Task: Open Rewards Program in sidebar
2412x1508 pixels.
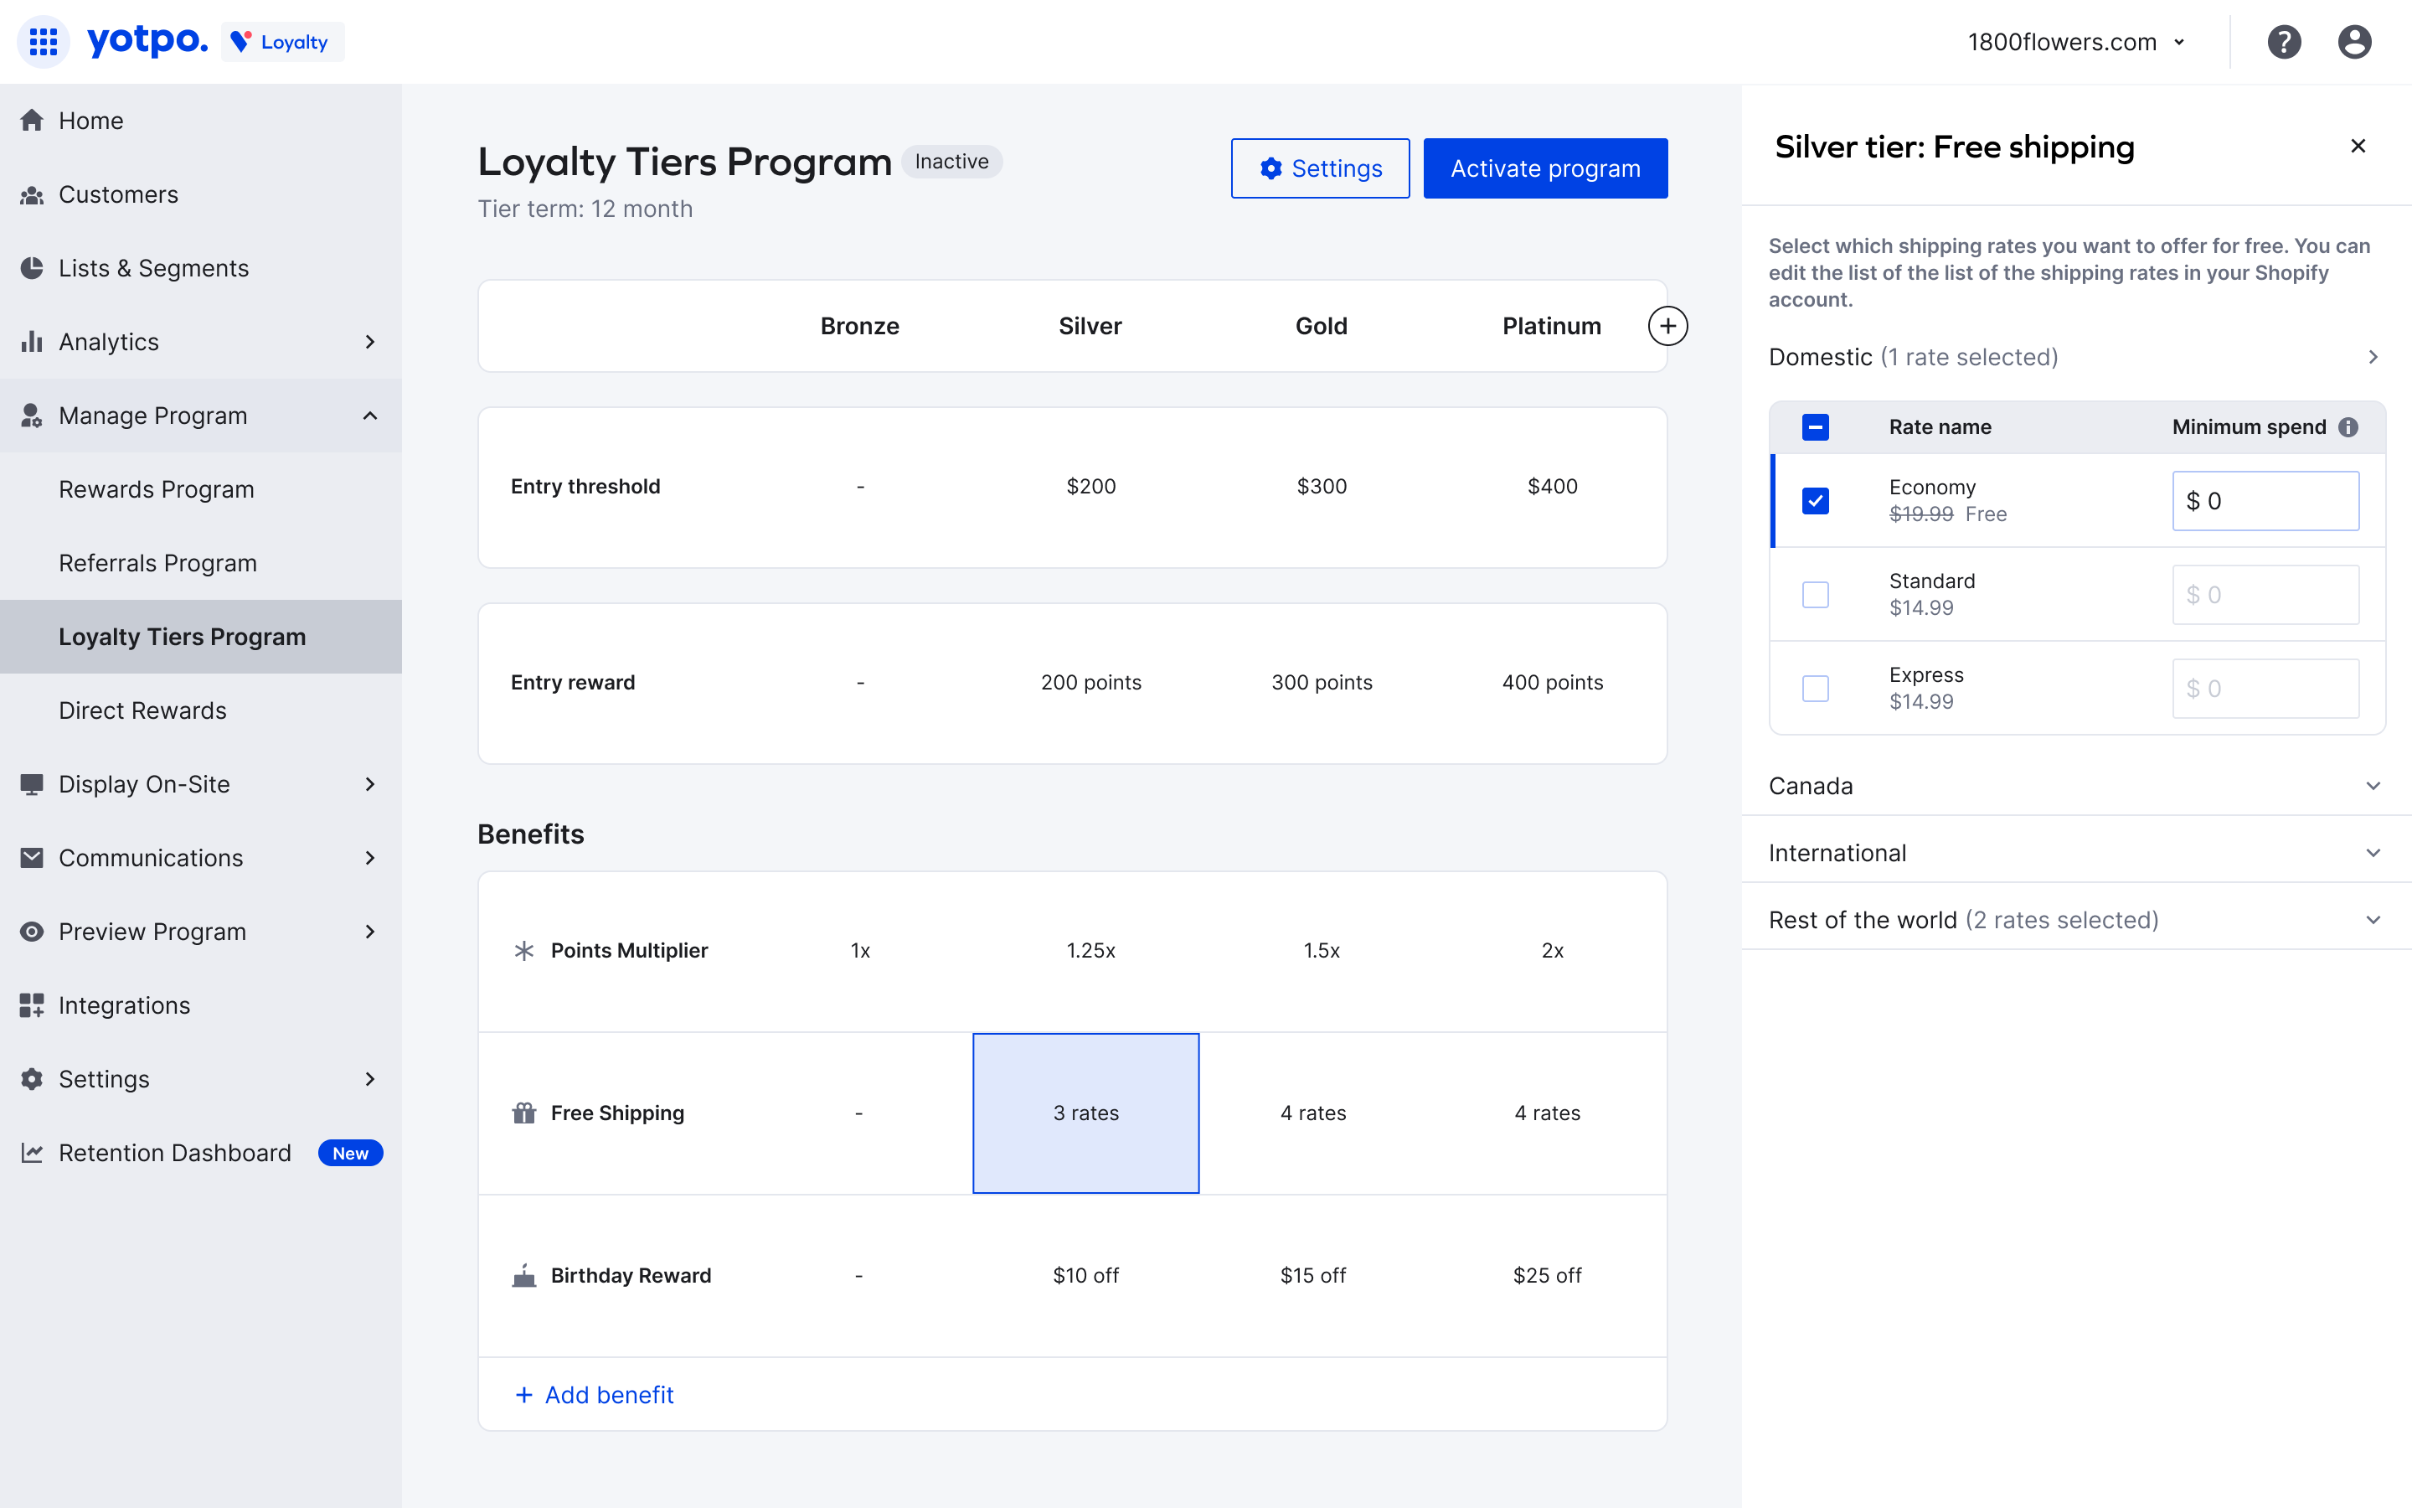Action: click(x=157, y=490)
